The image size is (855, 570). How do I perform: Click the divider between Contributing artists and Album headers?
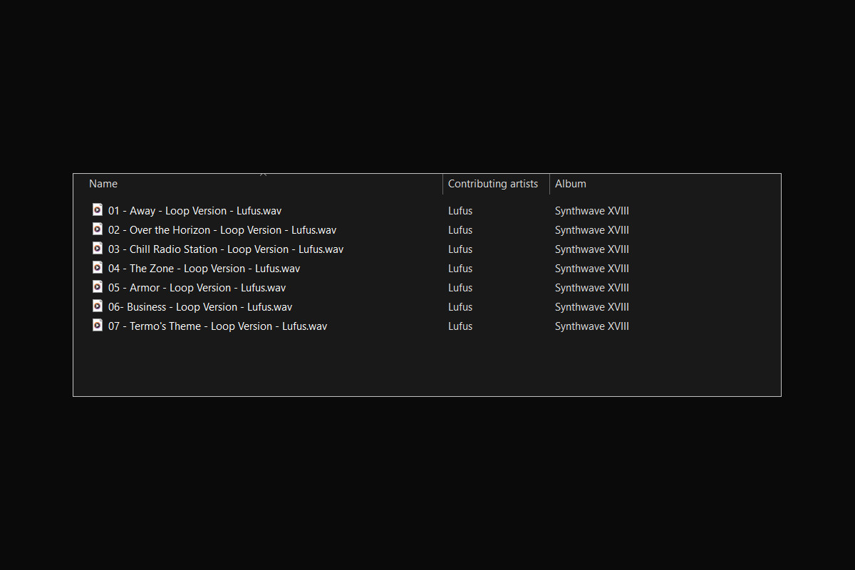pyautogui.click(x=549, y=184)
